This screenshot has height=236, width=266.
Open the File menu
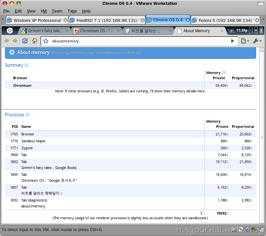click(x=6, y=11)
